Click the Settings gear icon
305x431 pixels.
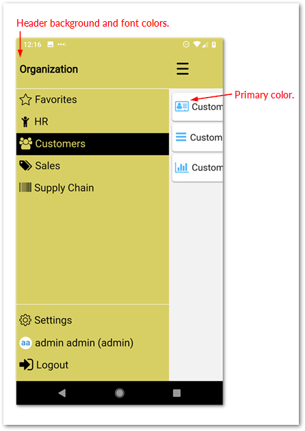pyautogui.click(x=25, y=320)
